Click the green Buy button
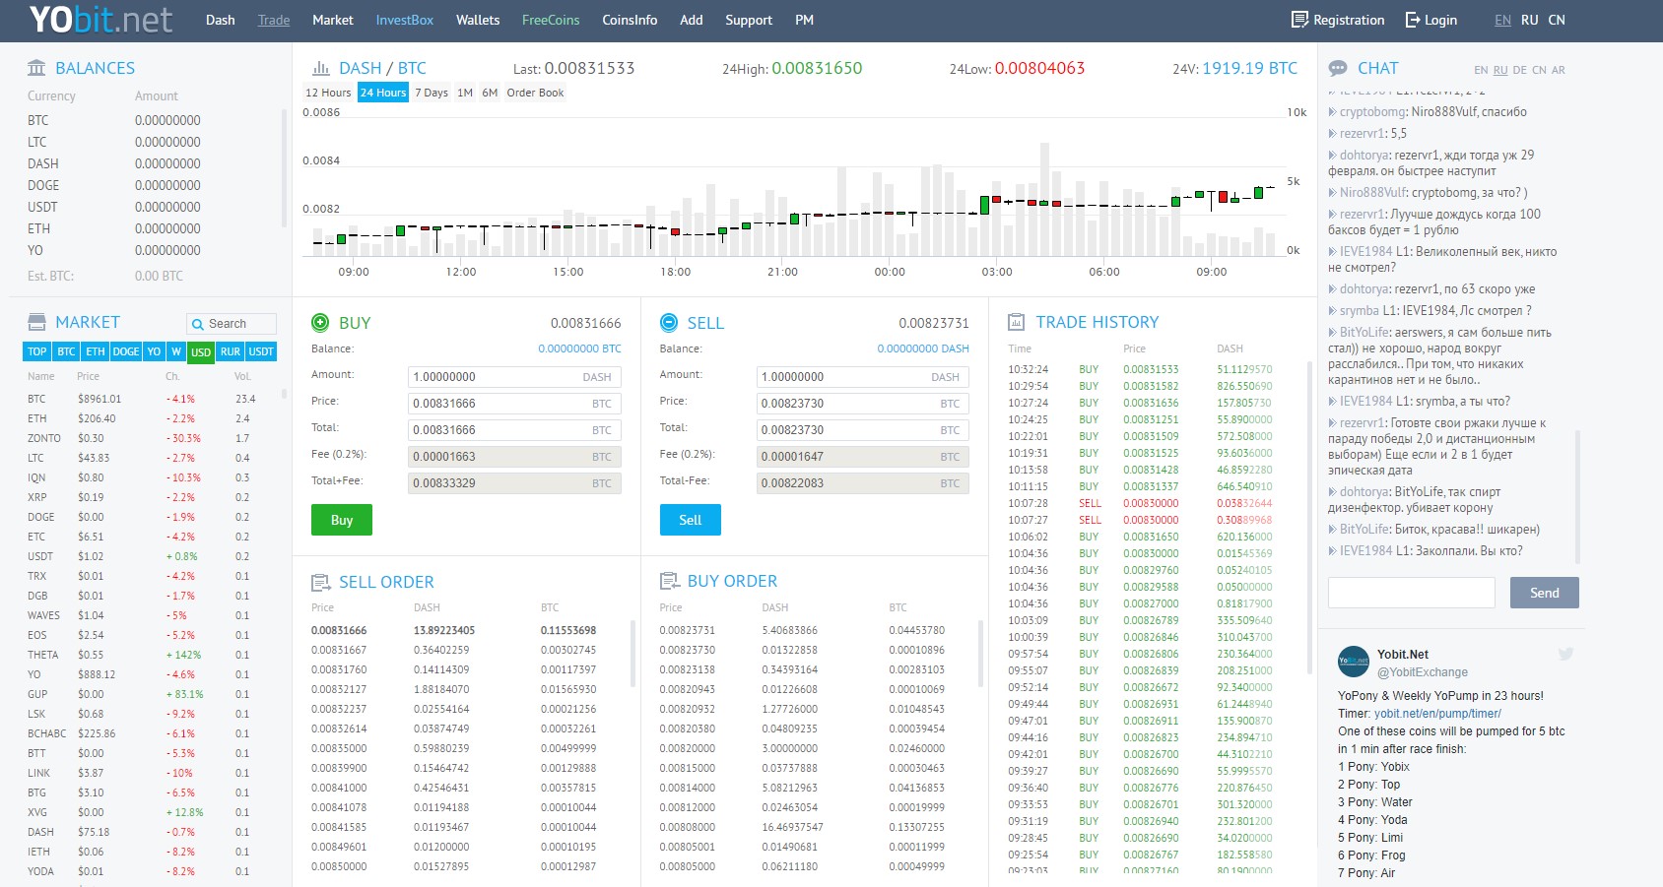The width and height of the screenshot is (1663, 887). click(342, 520)
